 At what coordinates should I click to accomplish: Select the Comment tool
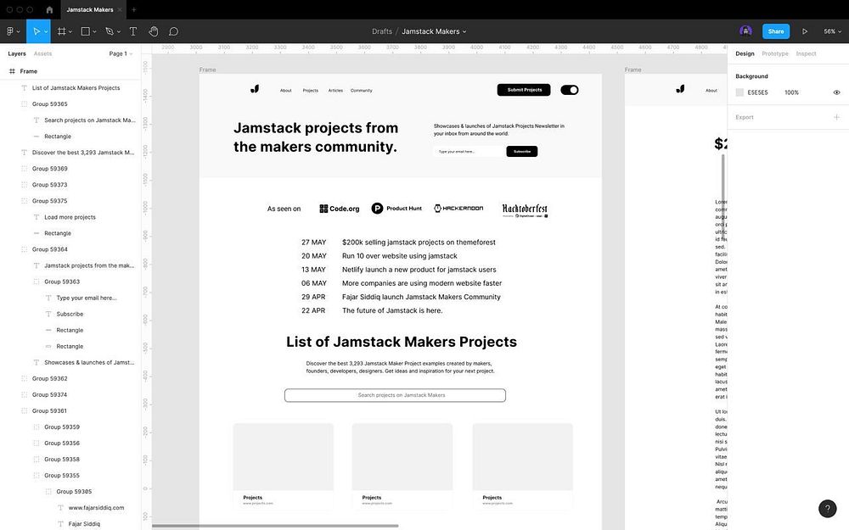(x=173, y=31)
